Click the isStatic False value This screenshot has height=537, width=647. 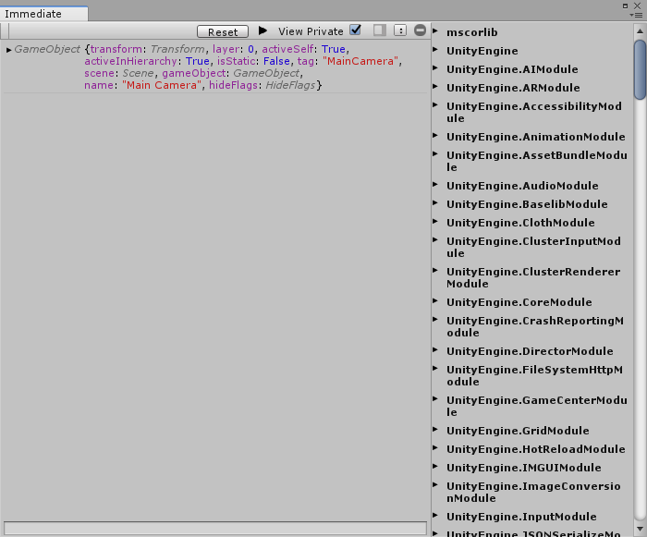[276, 61]
